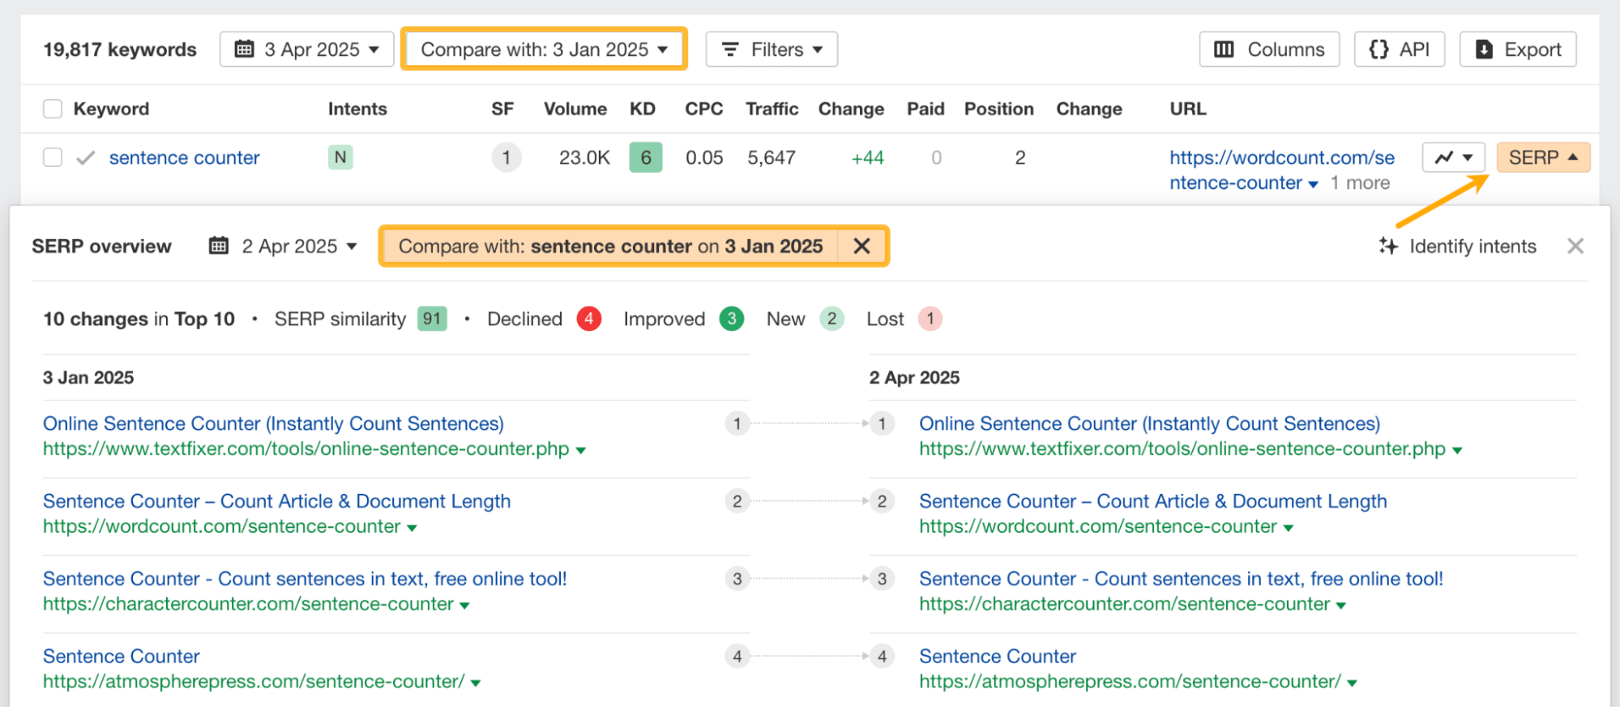
Task: Remove the SERP comparison with X icon
Action: point(861,246)
